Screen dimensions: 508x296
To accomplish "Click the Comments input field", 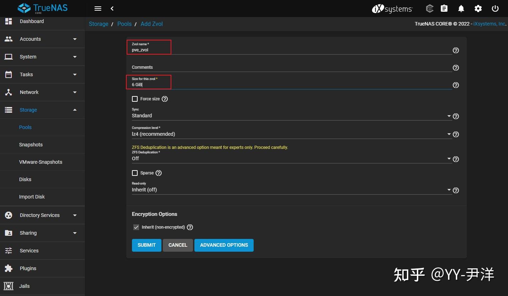I will click(248, 67).
